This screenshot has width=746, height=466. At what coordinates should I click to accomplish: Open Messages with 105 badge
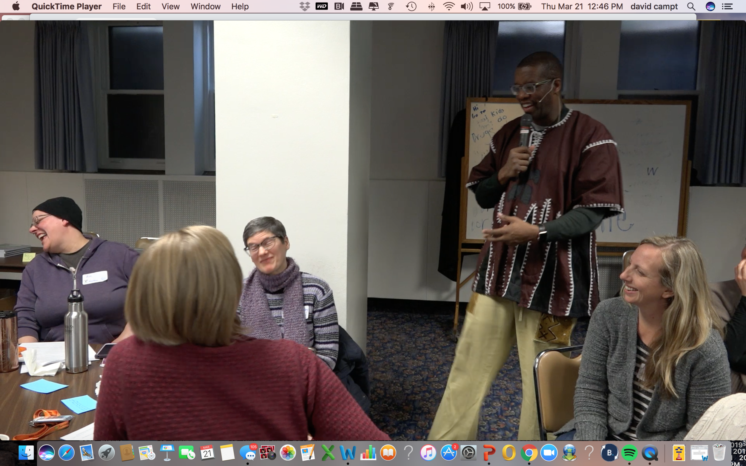[248, 453]
